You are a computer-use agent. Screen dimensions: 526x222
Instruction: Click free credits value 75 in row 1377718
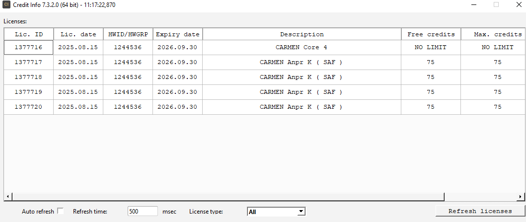[431, 77]
